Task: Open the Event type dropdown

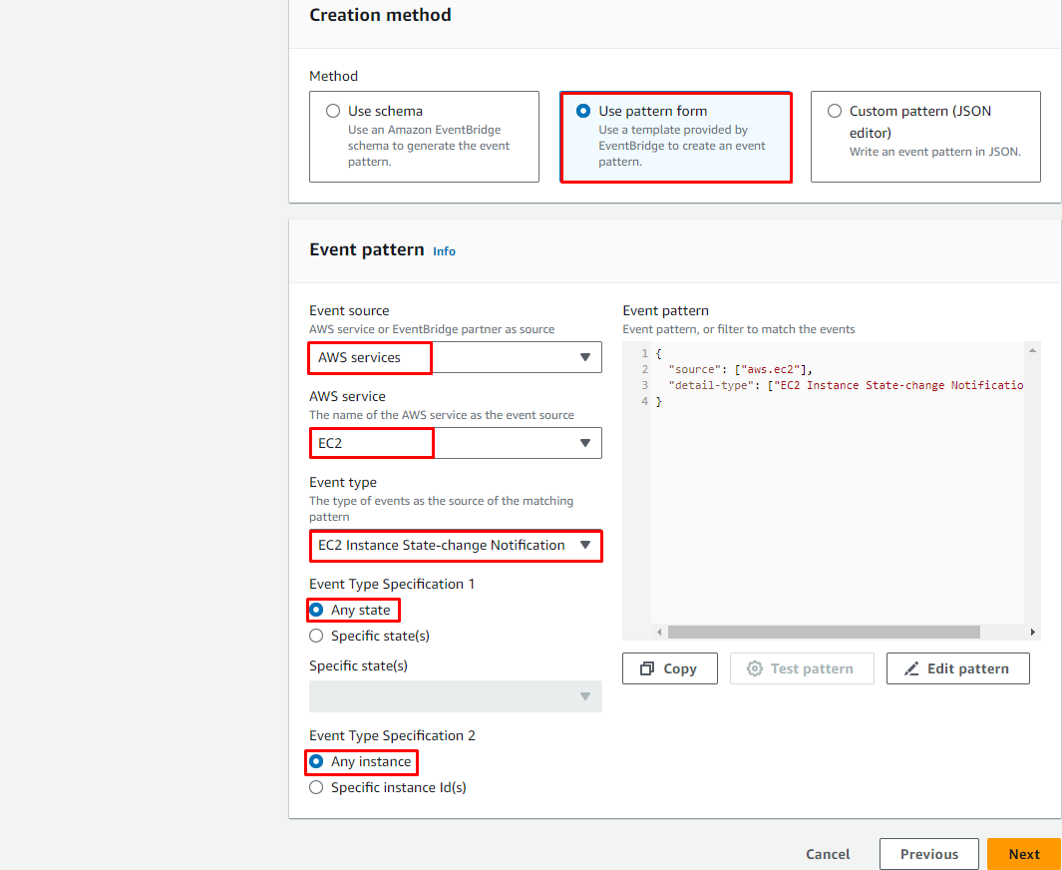Action: [x=456, y=546]
